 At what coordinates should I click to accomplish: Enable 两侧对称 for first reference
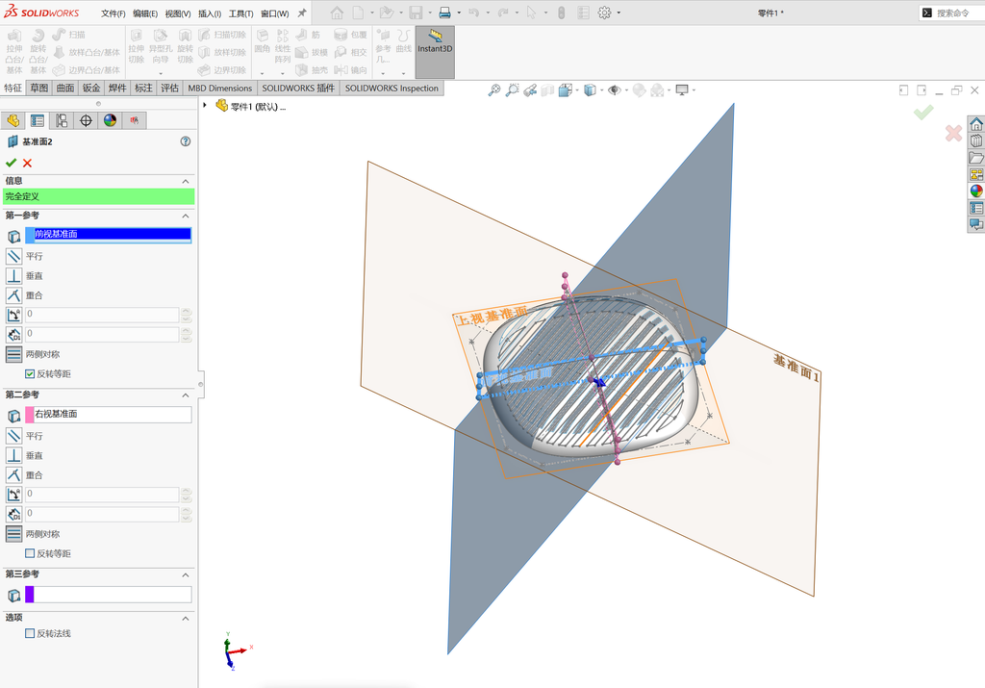click(13, 354)
